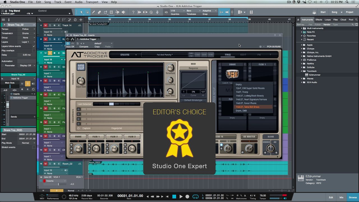
Task: Select the Arrow tool in the toolbar
Action: (81, 12)
